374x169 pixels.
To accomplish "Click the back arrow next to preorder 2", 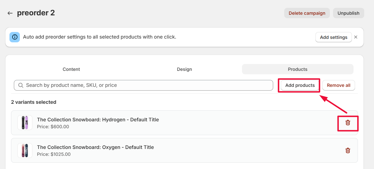I will (x=10, y=13).
